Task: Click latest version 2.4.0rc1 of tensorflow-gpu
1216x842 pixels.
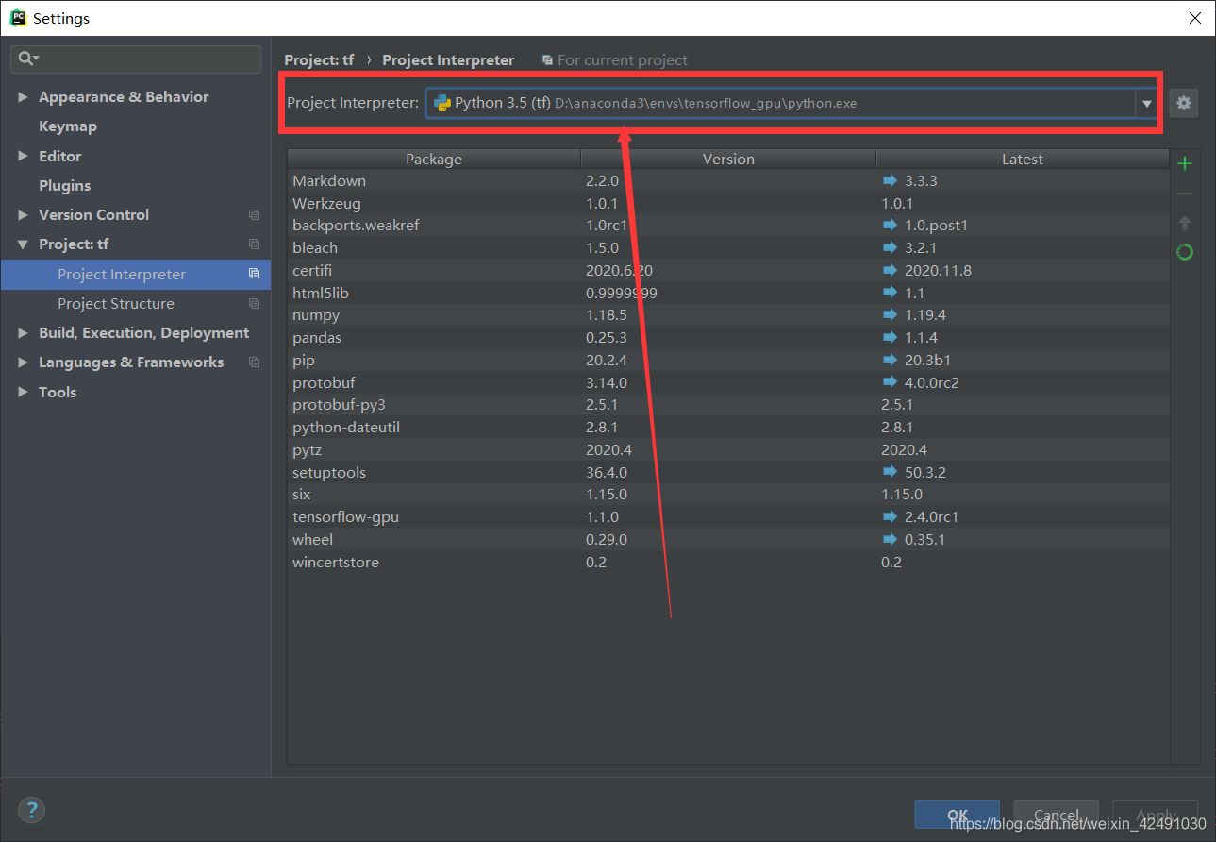Action: pyautogui.click(x=931, y=517)
